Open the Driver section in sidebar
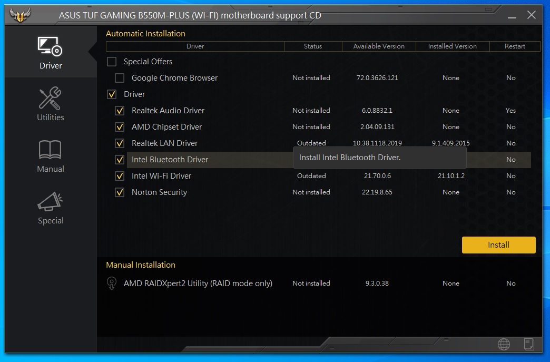 [x=51, y=53]
